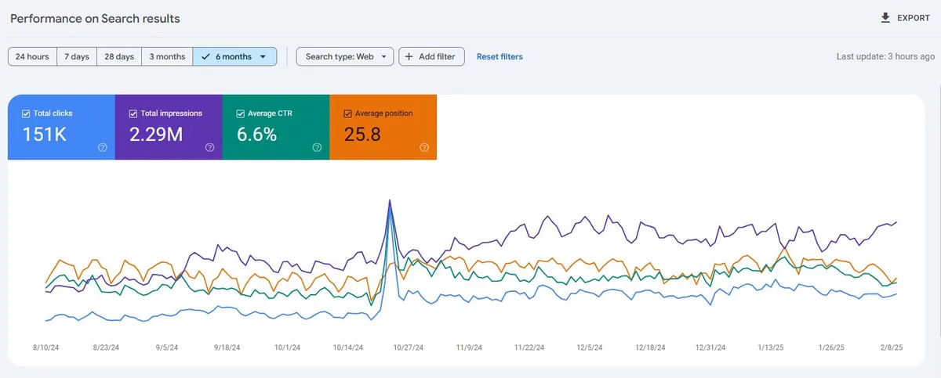Image resolution: width=941 pixels, height=378 pixels.
Task: Click the 2.29M impressions value
Action: click(156, 135)
